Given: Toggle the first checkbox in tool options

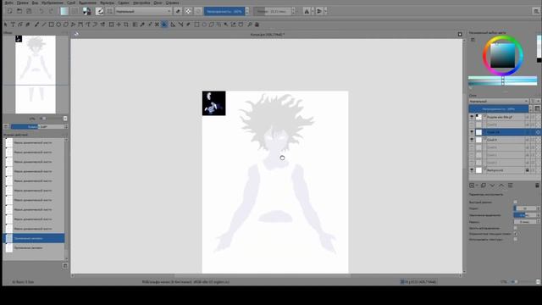Looking at the screenshot, I should [516, 202].
